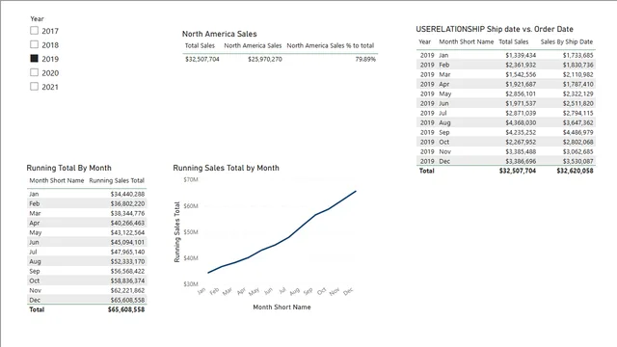
Task: Select the $32,620,058 ship date total
Action: point(575,171)
